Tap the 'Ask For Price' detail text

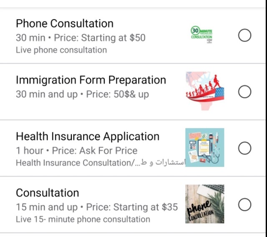pyautogui.click(x=108, y=151)
